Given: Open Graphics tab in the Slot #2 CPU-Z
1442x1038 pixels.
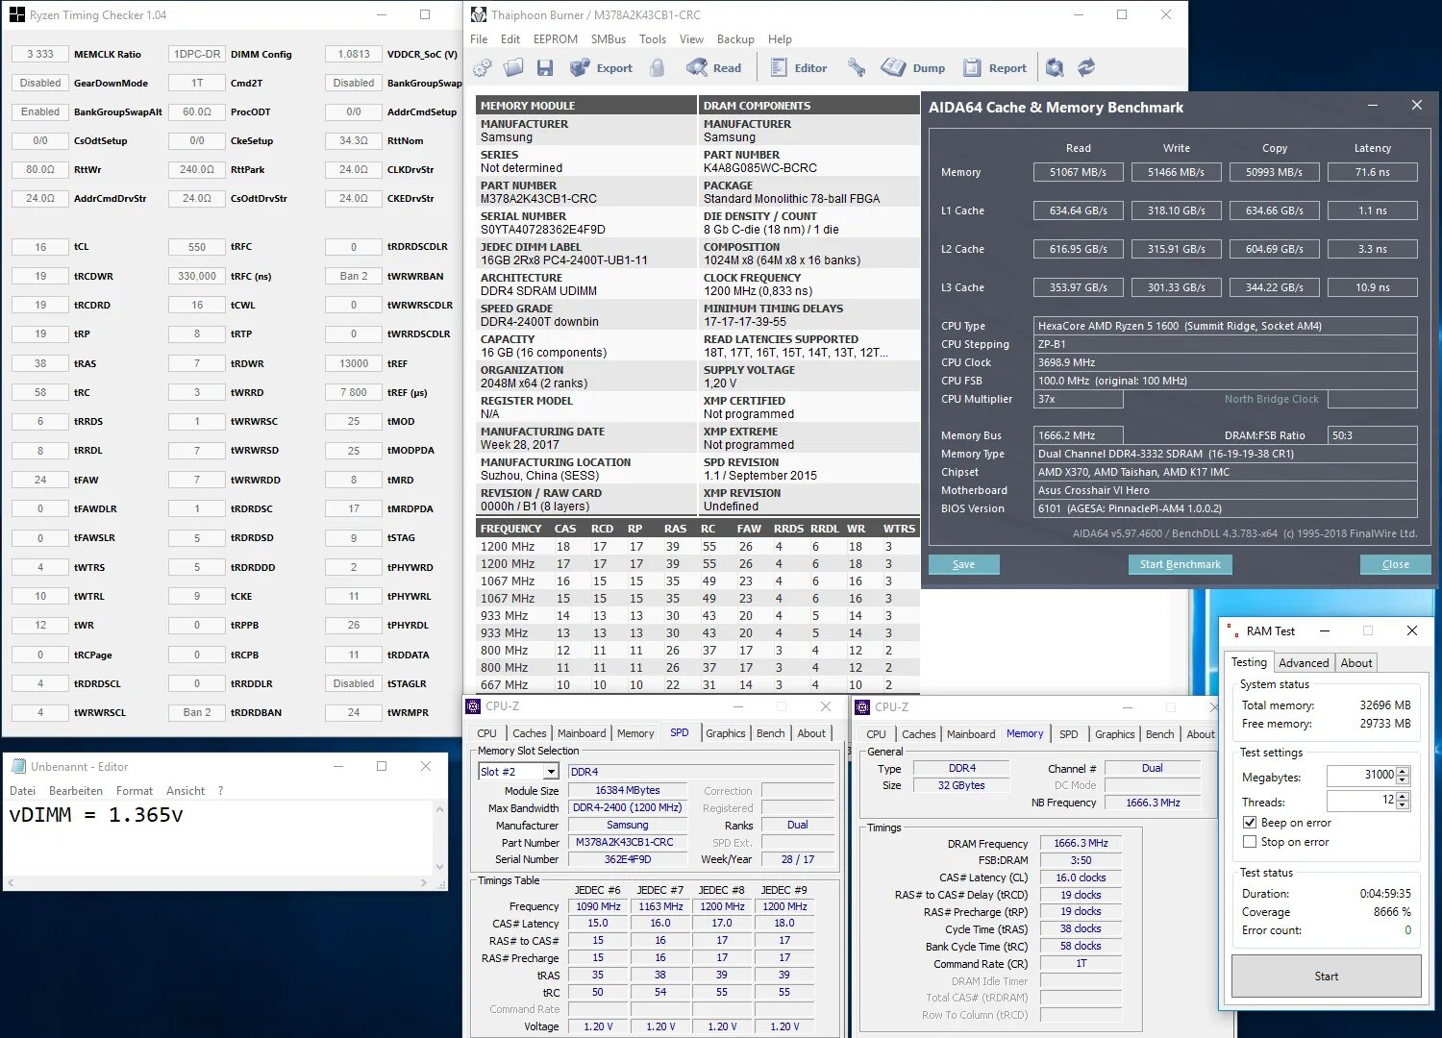Looking at the screenshot, I should (725, 733).
